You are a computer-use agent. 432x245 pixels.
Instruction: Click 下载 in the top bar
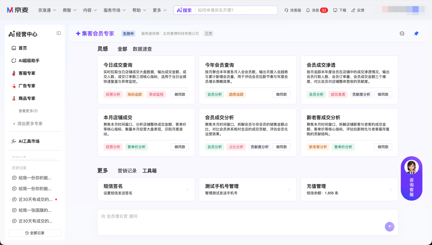coord(340,10)
